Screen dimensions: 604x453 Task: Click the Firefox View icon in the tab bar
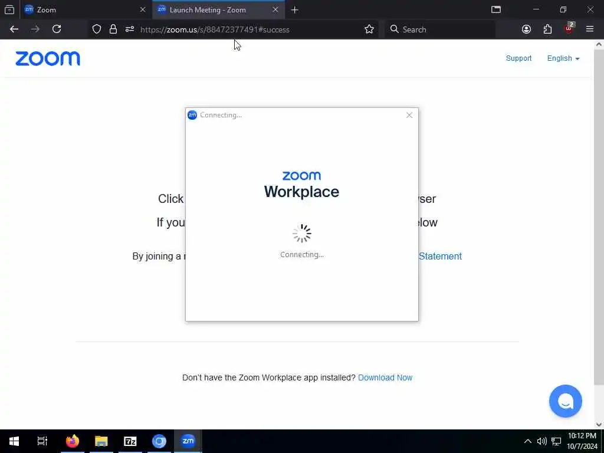(9, 10)
